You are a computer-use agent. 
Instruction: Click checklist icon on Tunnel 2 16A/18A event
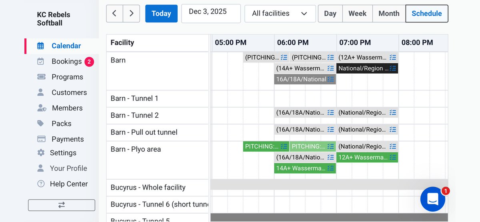(330, 113)
